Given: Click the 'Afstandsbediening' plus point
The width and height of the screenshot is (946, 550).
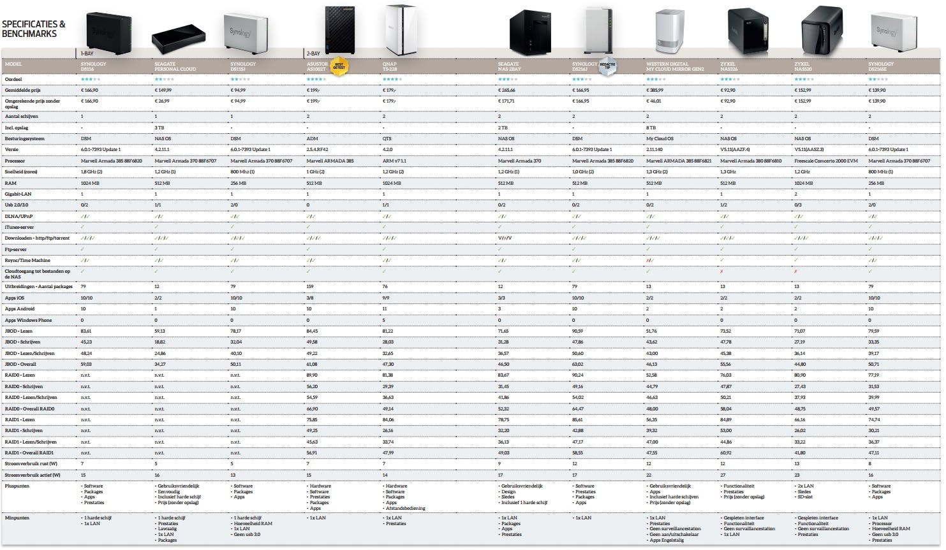Looking at the screenshot, I should pyautogui.click(x=406, y=508).
